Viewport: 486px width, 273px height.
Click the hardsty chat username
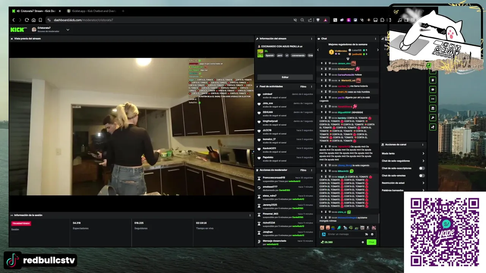tap(342, 118)
